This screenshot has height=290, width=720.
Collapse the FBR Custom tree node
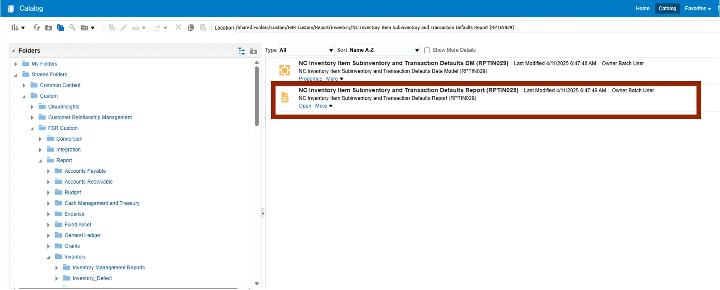coord(32,129)
